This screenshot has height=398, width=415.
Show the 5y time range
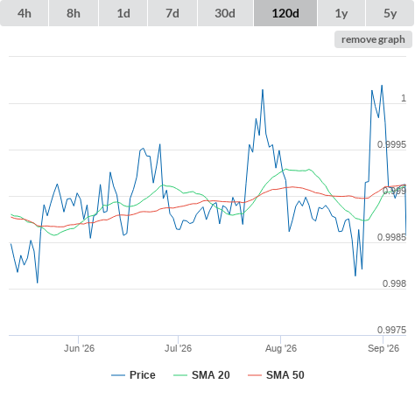(x=390, y=13)
